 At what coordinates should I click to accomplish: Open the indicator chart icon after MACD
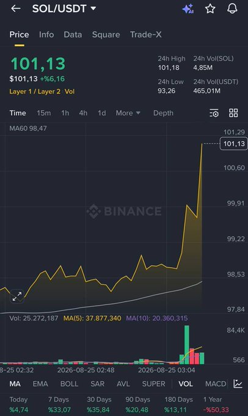(238, 384)
